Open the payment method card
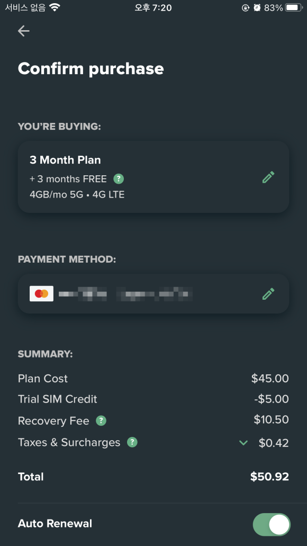Viewport: 307px width, 546px height. coord(153,293)
